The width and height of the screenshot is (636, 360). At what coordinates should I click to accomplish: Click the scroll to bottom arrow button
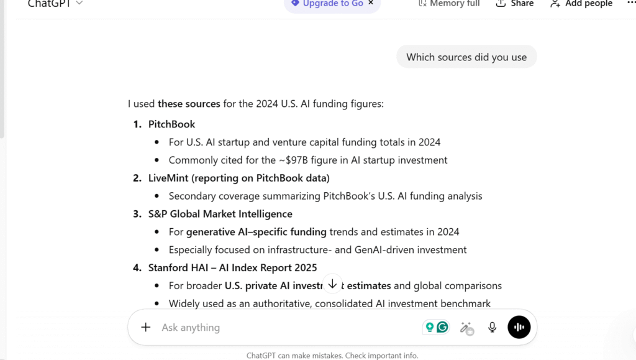[x=332, y=284]
